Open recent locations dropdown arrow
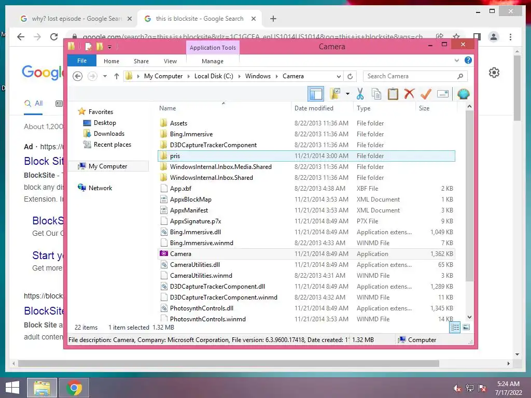The image size is (531, 398). (x=105, y=76)
